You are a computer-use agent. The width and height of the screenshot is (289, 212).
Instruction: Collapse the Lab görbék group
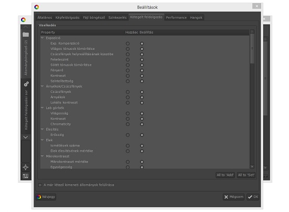pos(42,108)
